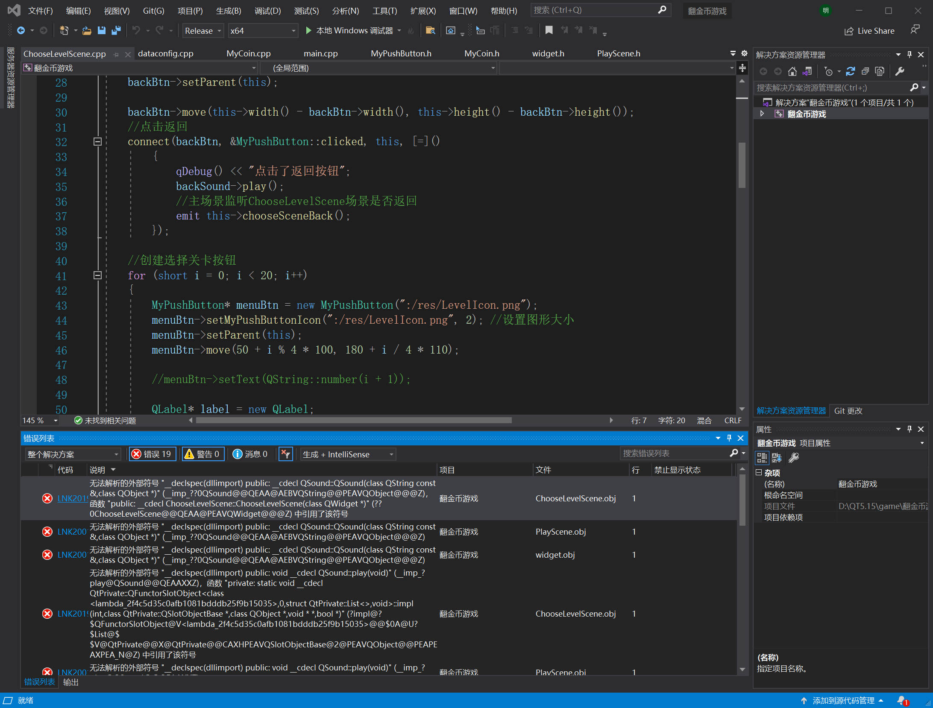This screenshot has height=708, width=933.
Task: Click the editor horizontal scrollbar thumb
Action: click(354, 421)
